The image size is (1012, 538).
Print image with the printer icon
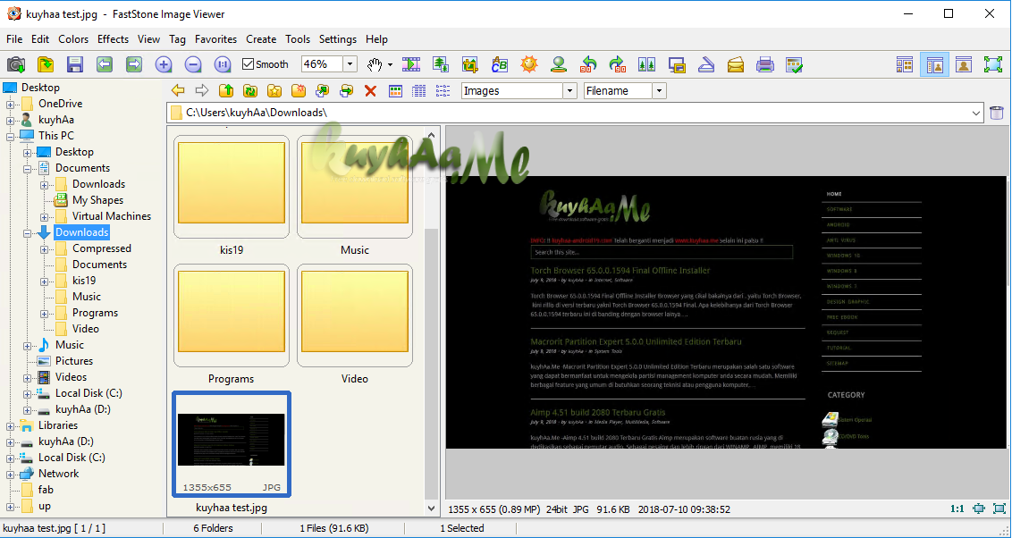[x=764, y=63]
